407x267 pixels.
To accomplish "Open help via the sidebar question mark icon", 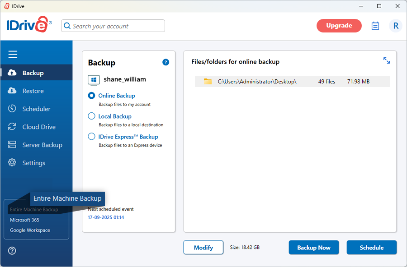I will tap(12, 251).
